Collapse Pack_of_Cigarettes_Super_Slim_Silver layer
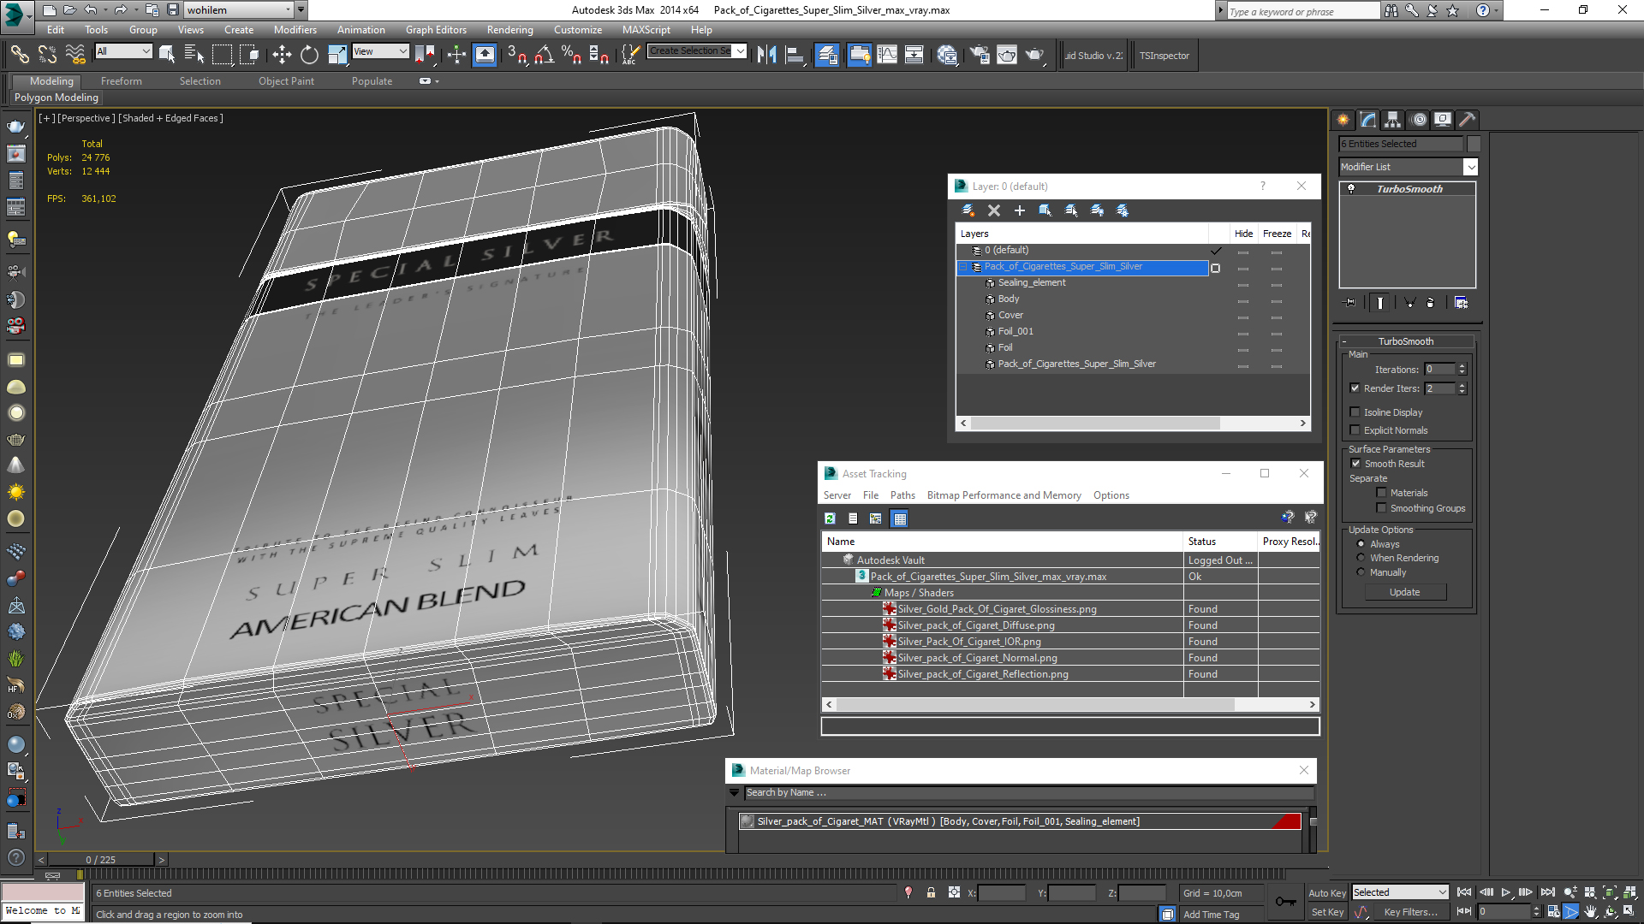 pos(962,267)
